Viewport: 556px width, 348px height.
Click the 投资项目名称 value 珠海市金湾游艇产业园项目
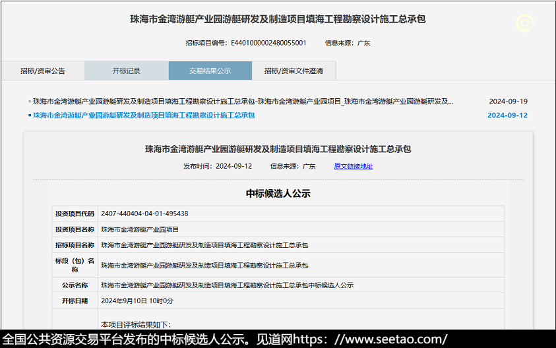[x=140, y=229]
